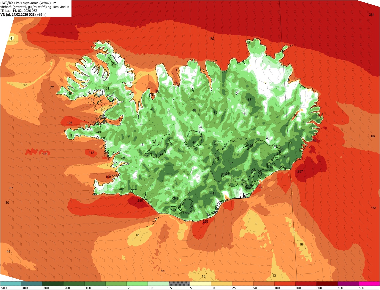This screenshot has height=290, width=380.
Task: Click the 13 value near the bottom edge
Action: click(x=274, y=275)
